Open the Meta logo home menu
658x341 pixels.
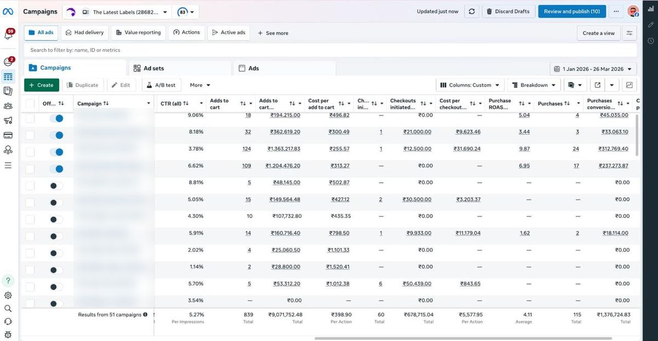tap(8, 12)
